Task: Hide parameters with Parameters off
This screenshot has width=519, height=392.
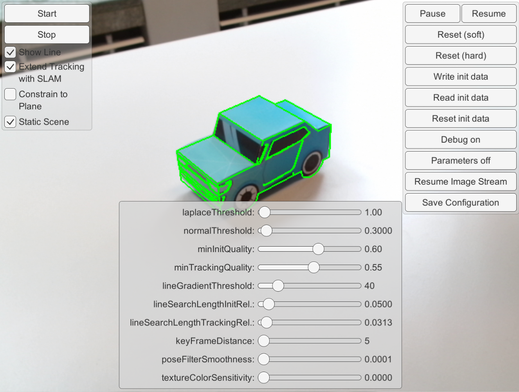Action: pyautogui.click(x=461, y=161)
